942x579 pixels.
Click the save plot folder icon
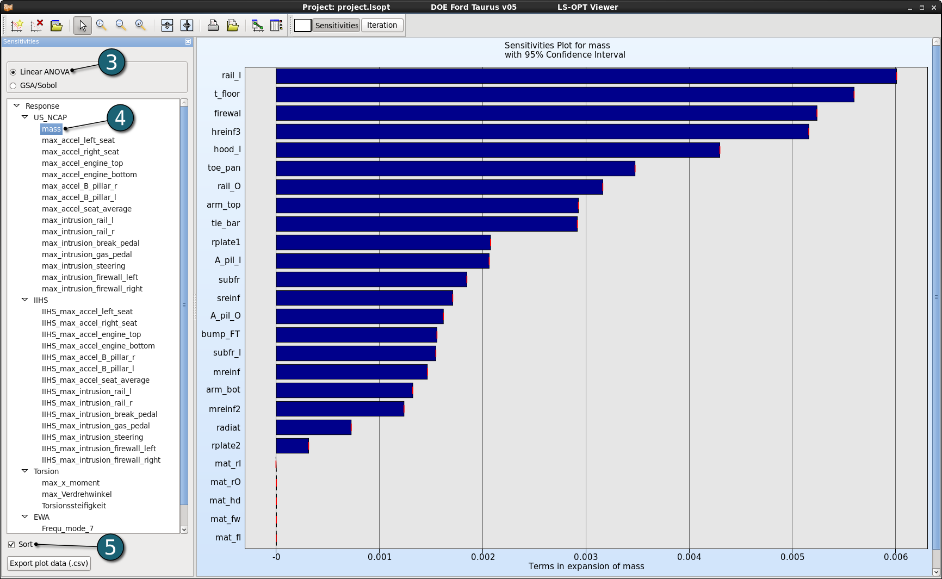[x=233, y=25]
